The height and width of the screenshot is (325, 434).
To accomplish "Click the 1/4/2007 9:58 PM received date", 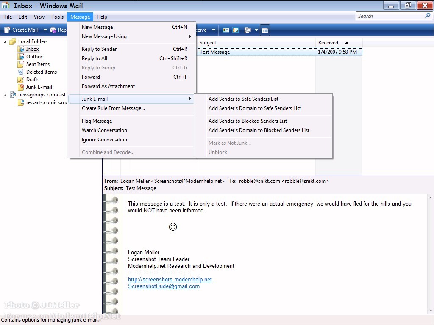I will click(x=337, y=52).
